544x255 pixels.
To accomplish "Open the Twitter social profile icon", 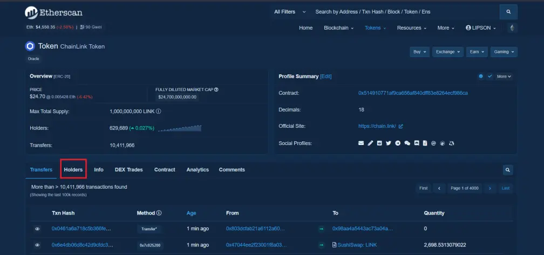I will pos(389,143).
